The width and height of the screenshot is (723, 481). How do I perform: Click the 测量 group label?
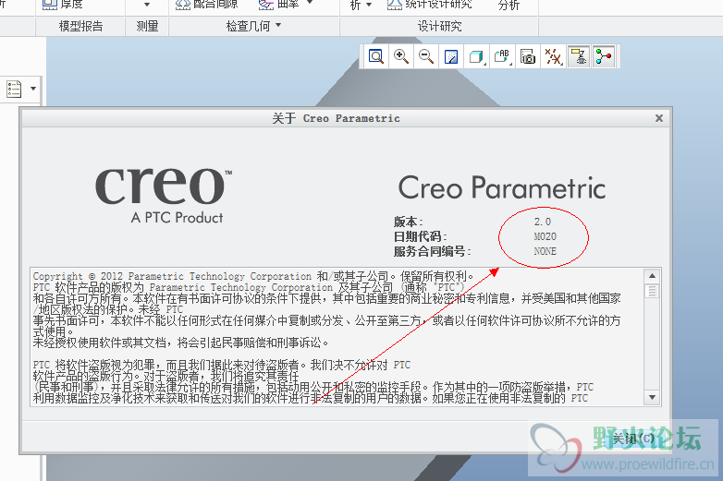click(x=147, y=26)
